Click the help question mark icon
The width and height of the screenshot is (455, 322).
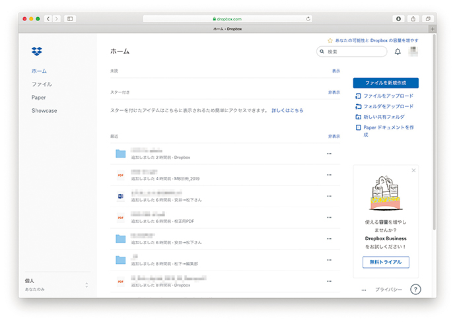[415, 290]
